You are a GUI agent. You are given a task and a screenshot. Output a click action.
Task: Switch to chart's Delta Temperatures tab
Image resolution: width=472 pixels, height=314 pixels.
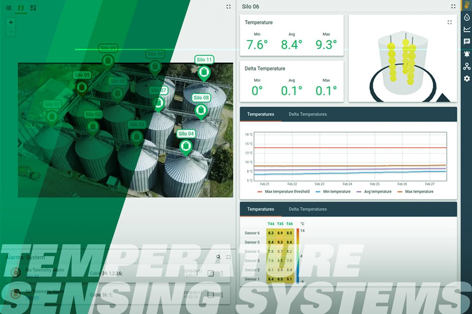click(x=307, y=114)
